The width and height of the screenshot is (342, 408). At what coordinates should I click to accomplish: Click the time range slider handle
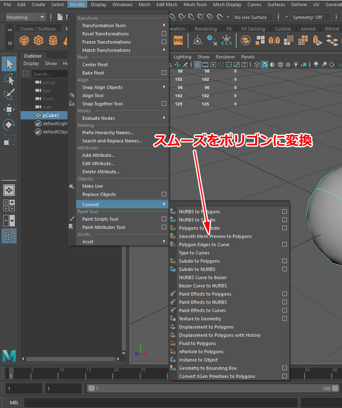91,388
